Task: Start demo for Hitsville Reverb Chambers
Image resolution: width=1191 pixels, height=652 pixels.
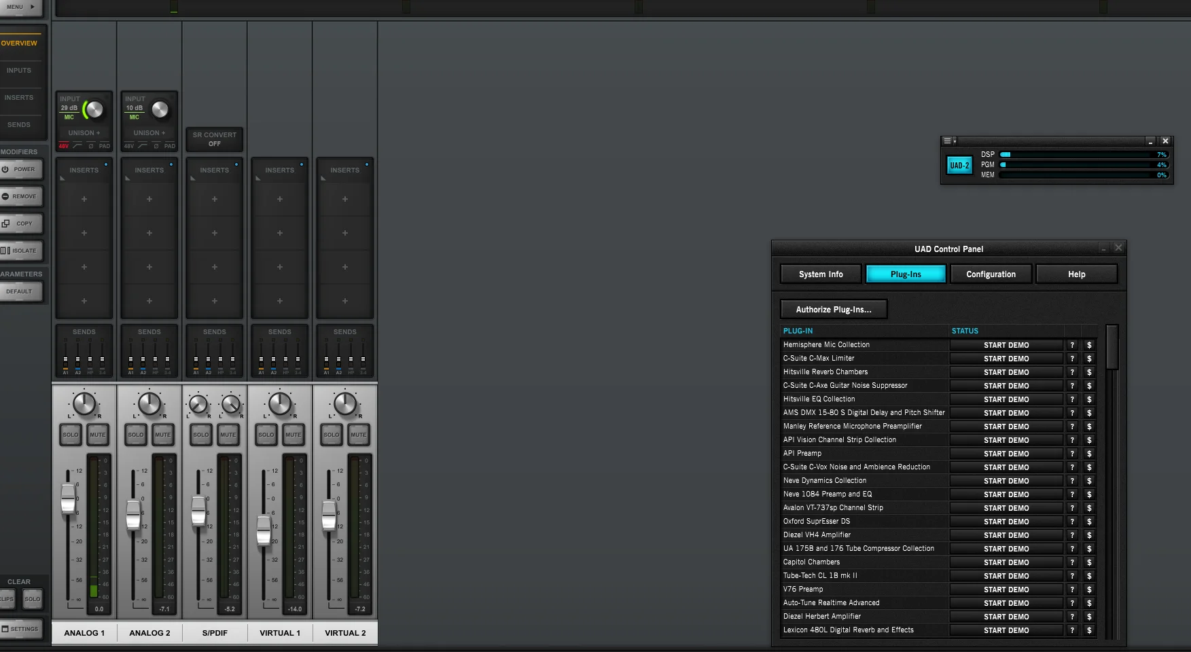Action: (x=1006, y=372)
